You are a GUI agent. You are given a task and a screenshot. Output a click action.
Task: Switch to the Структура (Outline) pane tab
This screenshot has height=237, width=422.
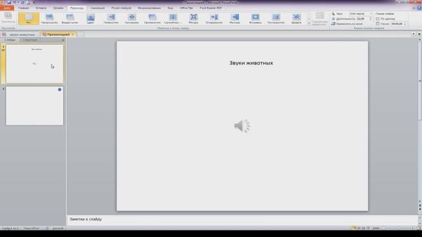[x=30, y=39]
